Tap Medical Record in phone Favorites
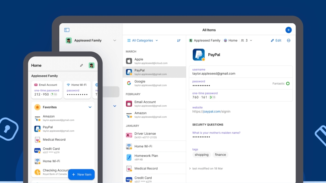The width and height of the screenshot is (326, 183). (x=63, y=140)
